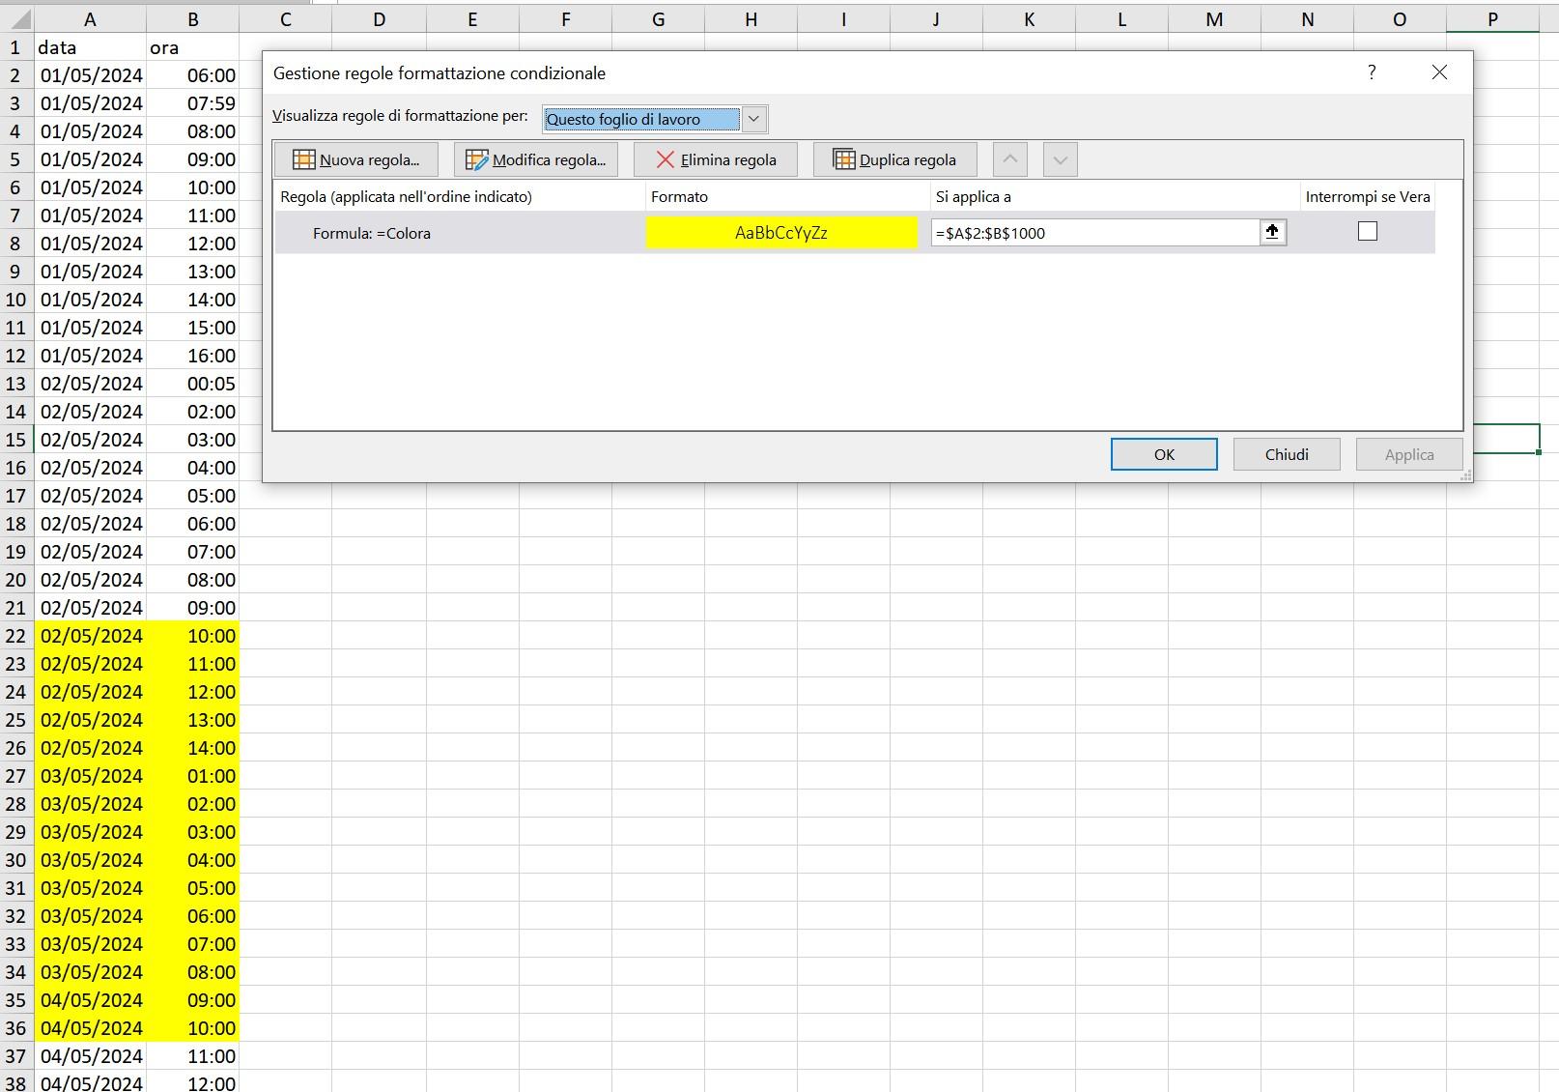This screenshot has width=1559, height=1092.
Task: Click the yellow AaBbCcYyZz format preview
Action: [x=780, y=232]
